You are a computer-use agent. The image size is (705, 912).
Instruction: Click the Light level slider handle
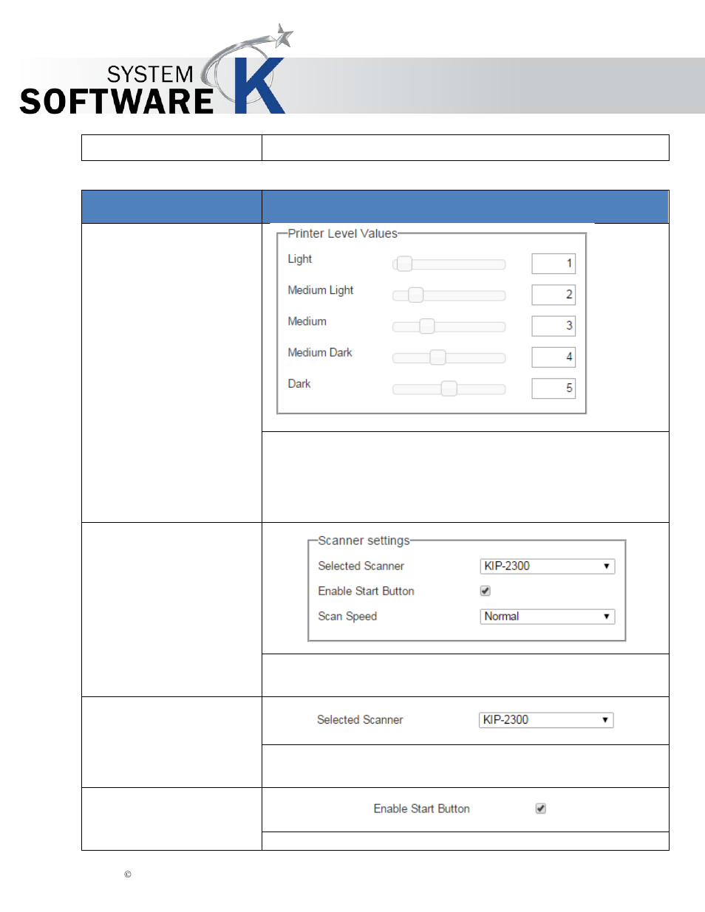[x=404, y=264]
